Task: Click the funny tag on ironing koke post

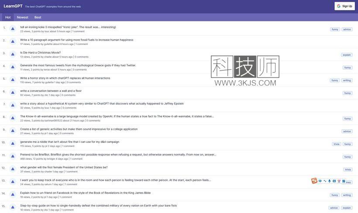Action: (x=335, y=29)
